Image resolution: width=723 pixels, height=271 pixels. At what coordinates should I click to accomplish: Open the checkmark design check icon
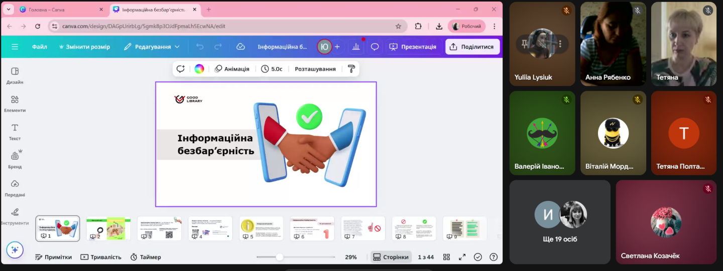click(x=478, y=257)
